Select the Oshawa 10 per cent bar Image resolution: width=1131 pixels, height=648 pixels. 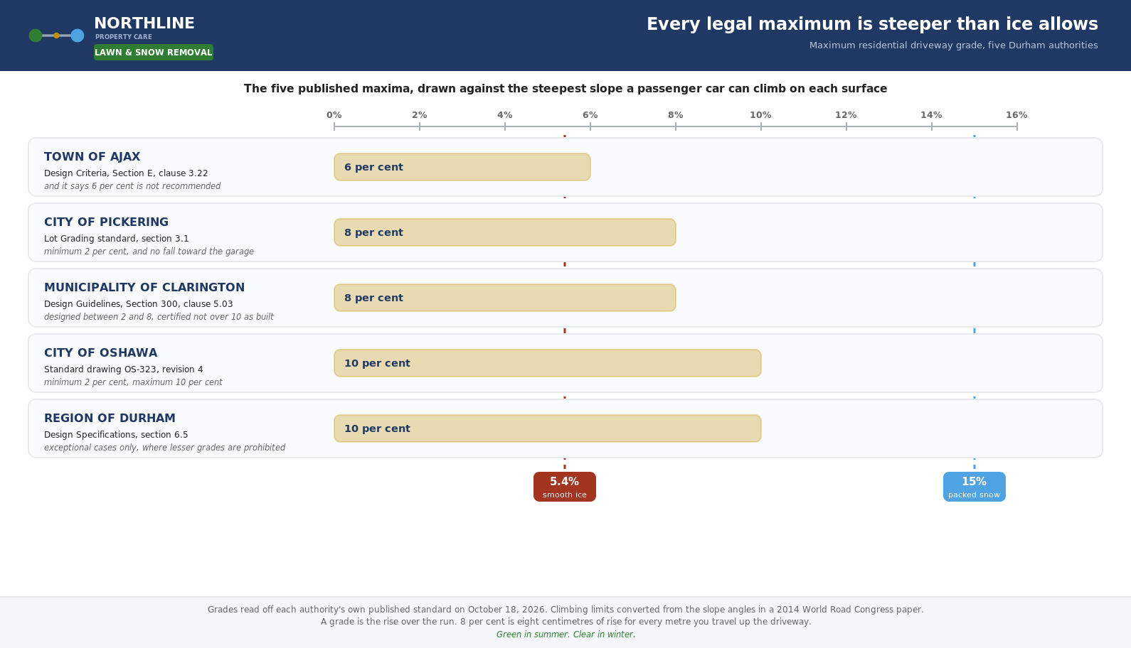coord(548,363)
